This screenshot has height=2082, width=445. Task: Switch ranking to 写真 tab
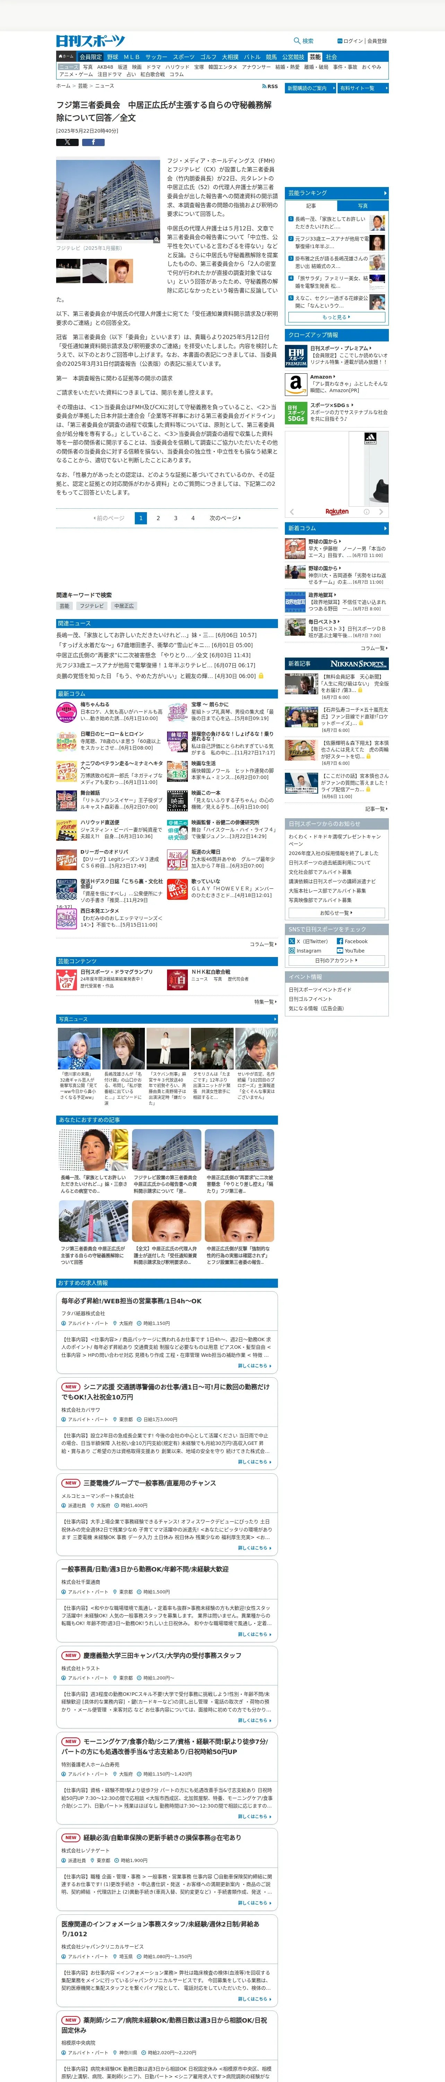click(363, 206)
